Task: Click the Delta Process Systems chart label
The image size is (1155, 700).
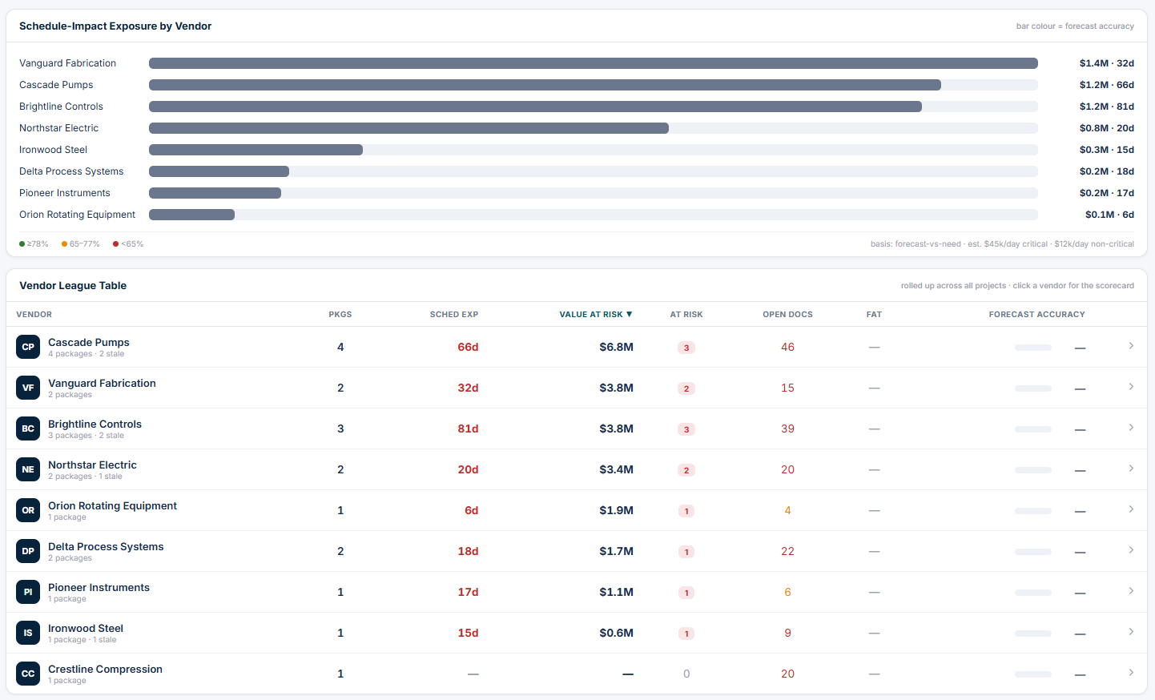Action: (71, 171)
